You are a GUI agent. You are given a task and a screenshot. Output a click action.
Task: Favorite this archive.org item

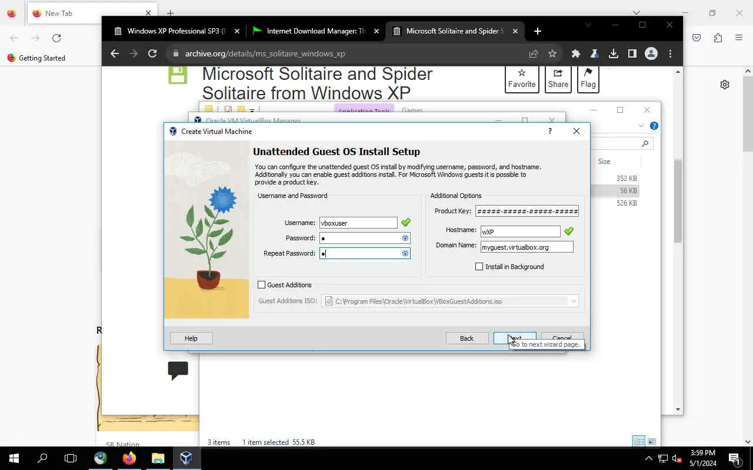click(522, 79)
